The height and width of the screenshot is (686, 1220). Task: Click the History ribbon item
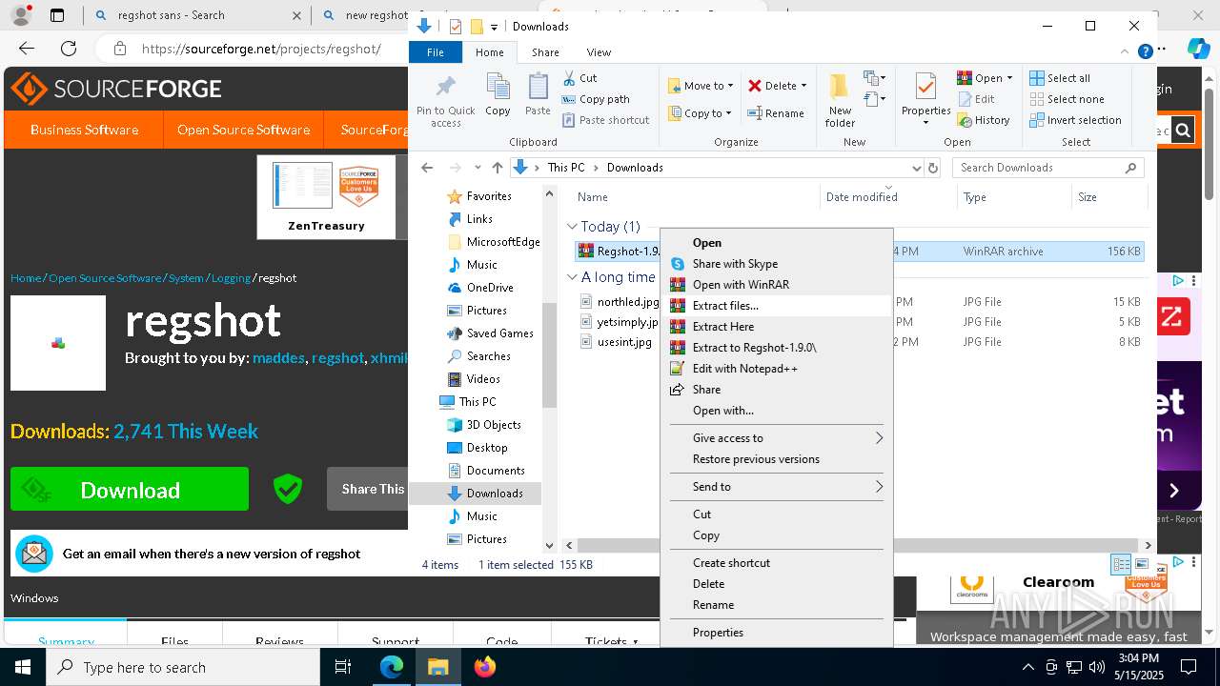983,120
